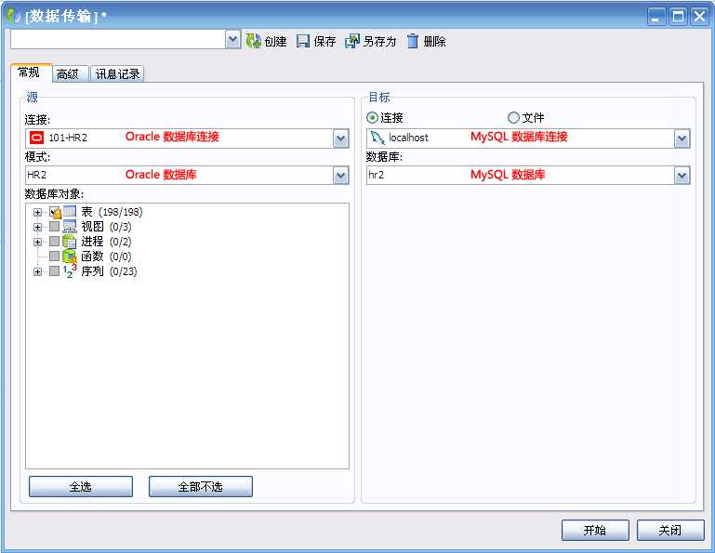Check the 序列 (0/23) checkbox
The height and width of the screenshot is (553, 715).
pyautogui.click(x=54, y=271)
